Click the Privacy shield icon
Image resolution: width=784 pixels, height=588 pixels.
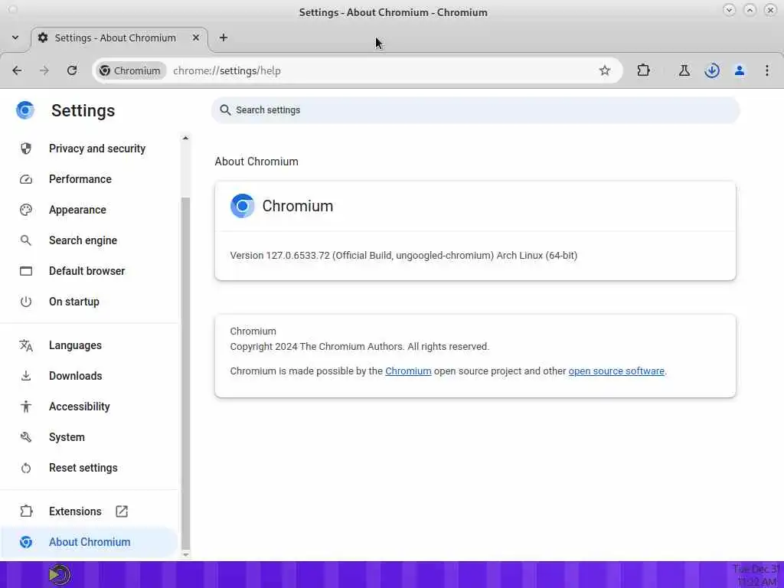[x=26, y=149]
